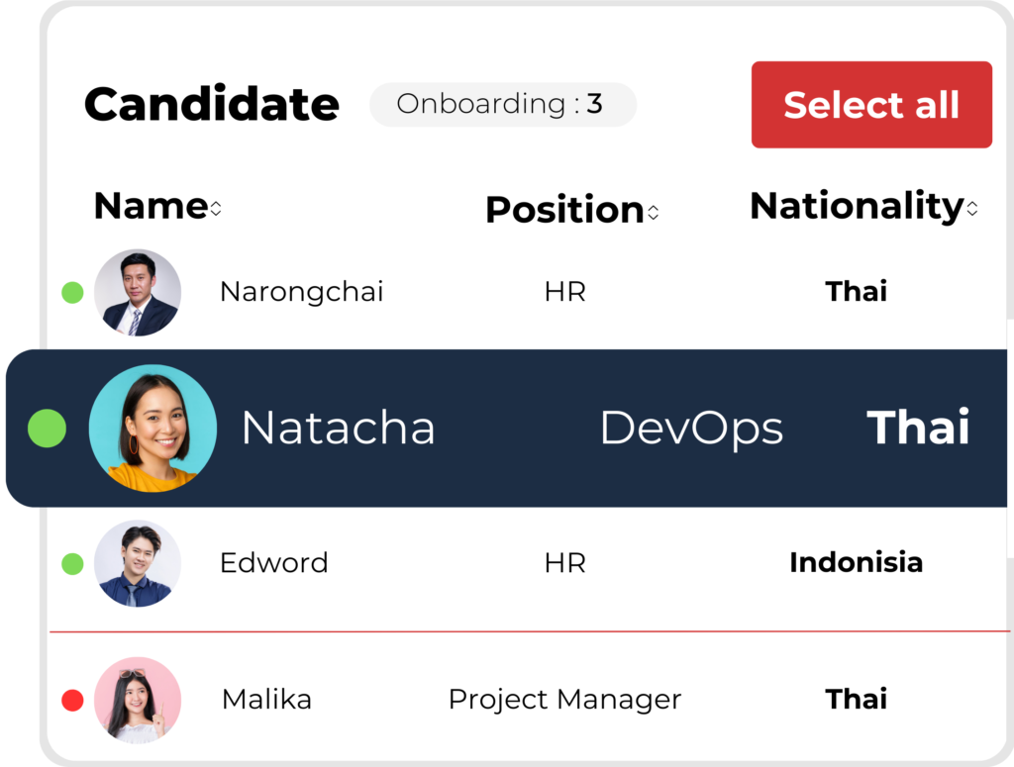Screen dimensions: 1014x767
Task: Select the Narongchai name text
Action: click(301, 293)
